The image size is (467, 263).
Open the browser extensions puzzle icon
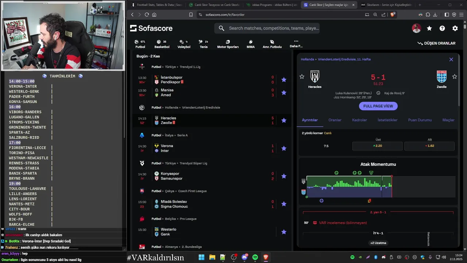428,15
